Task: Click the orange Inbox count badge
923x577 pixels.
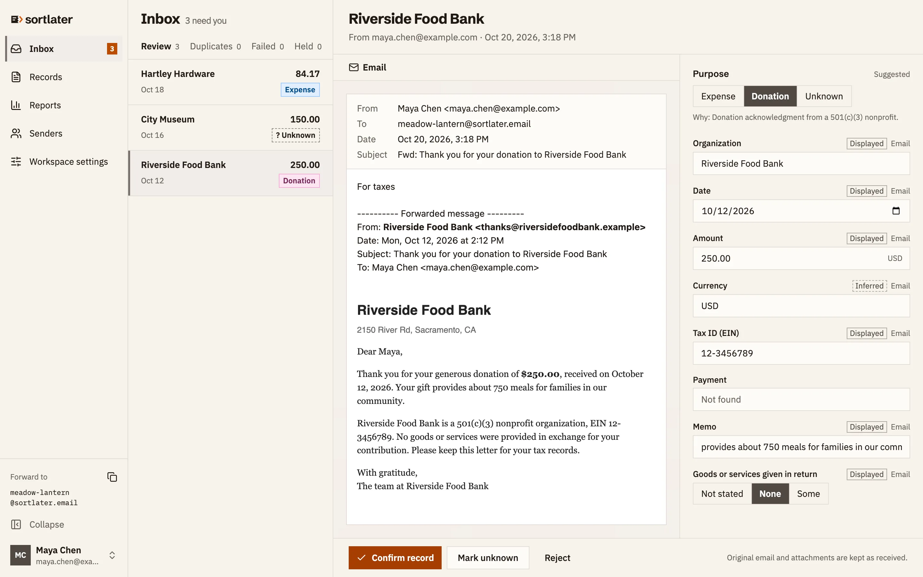Action: pyautogui.click(x=112, y=49)
